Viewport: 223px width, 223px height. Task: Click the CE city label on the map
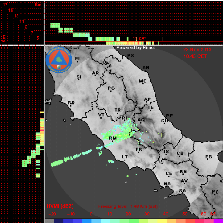pyautogui.click(x=169, y=173)
